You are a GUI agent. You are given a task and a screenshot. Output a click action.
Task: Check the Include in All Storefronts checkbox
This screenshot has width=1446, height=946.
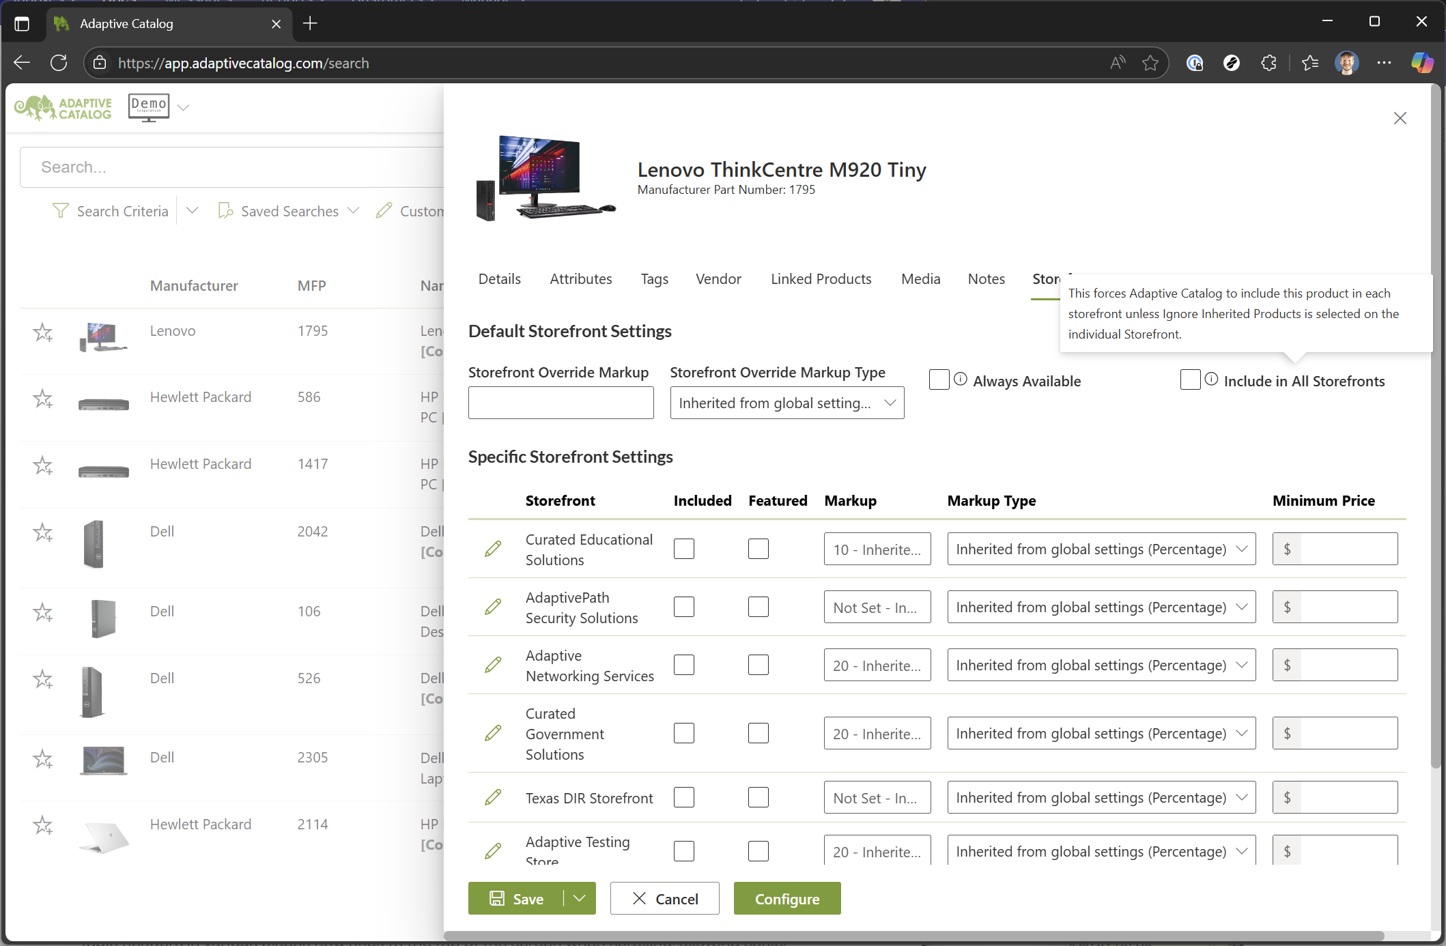pyautogui.click(x=1191, y=379)
